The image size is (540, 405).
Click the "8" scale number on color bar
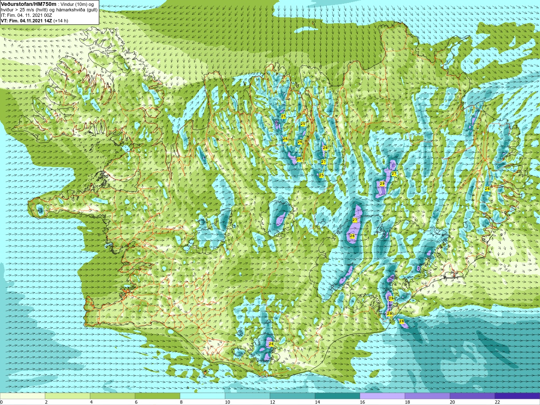(x=181, y=402)
